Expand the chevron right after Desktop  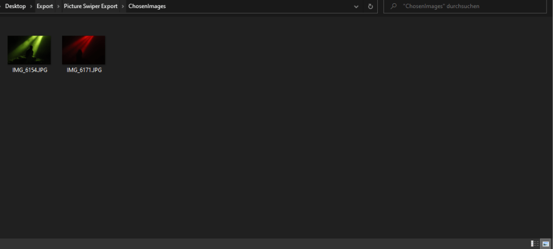pos(31,6)
